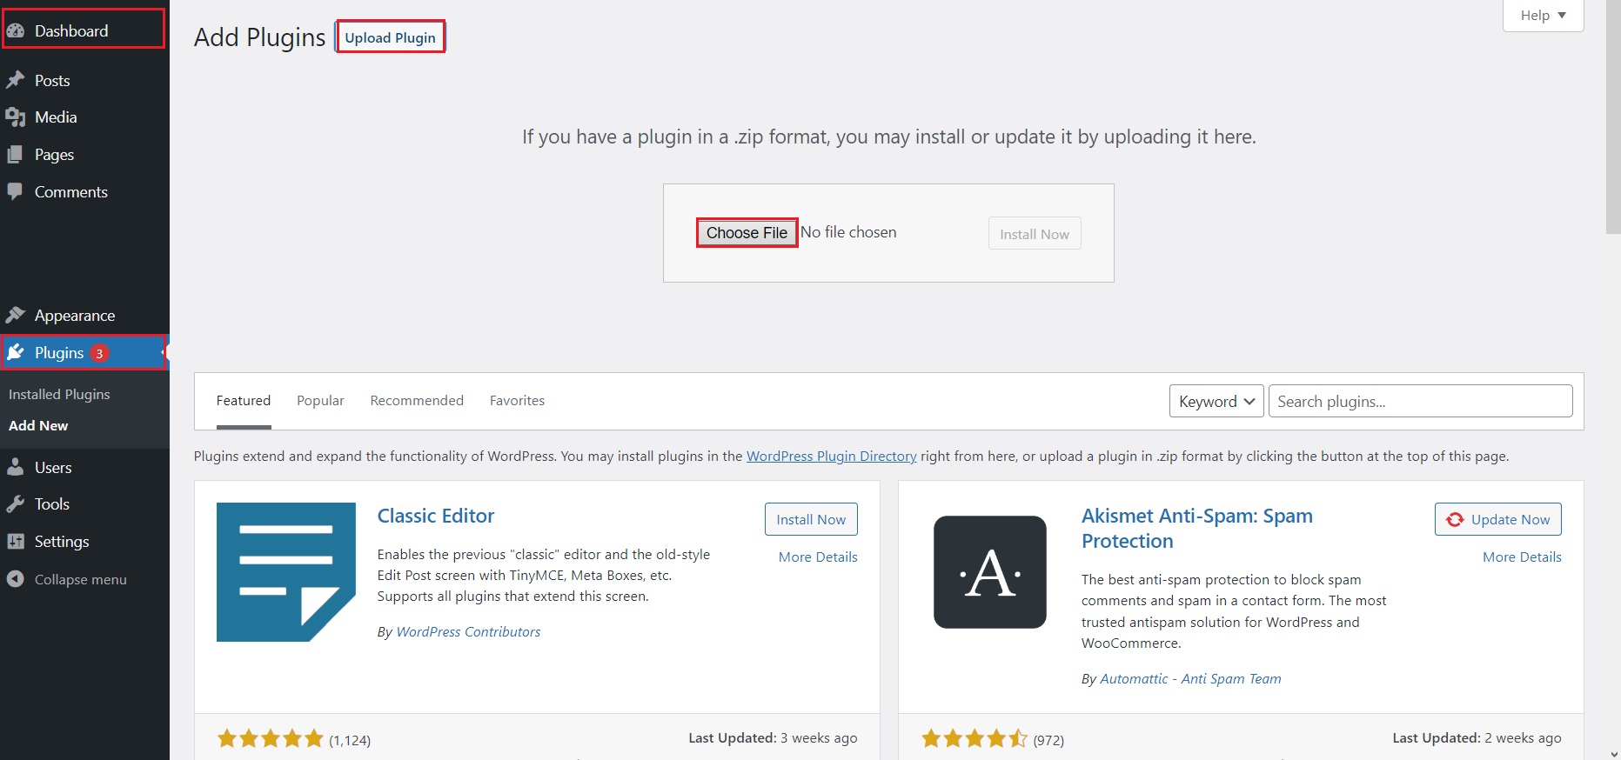This screenshot has width=1621, height=760.
Task: Click the Settings sliders icon
Action: 16,542
